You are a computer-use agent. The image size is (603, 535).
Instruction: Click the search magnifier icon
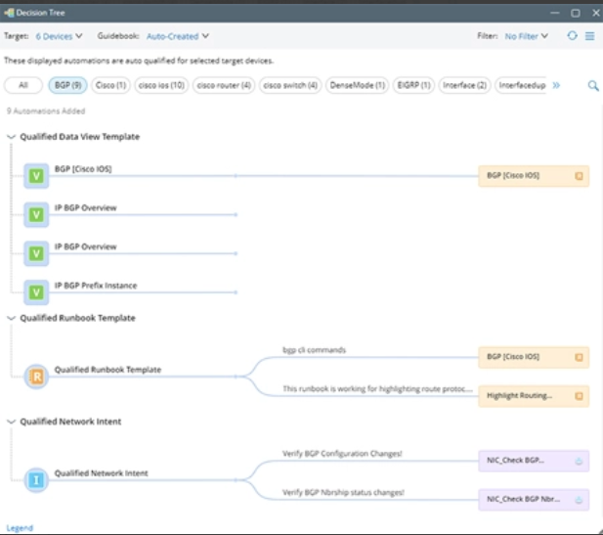[x=592, y=86]
